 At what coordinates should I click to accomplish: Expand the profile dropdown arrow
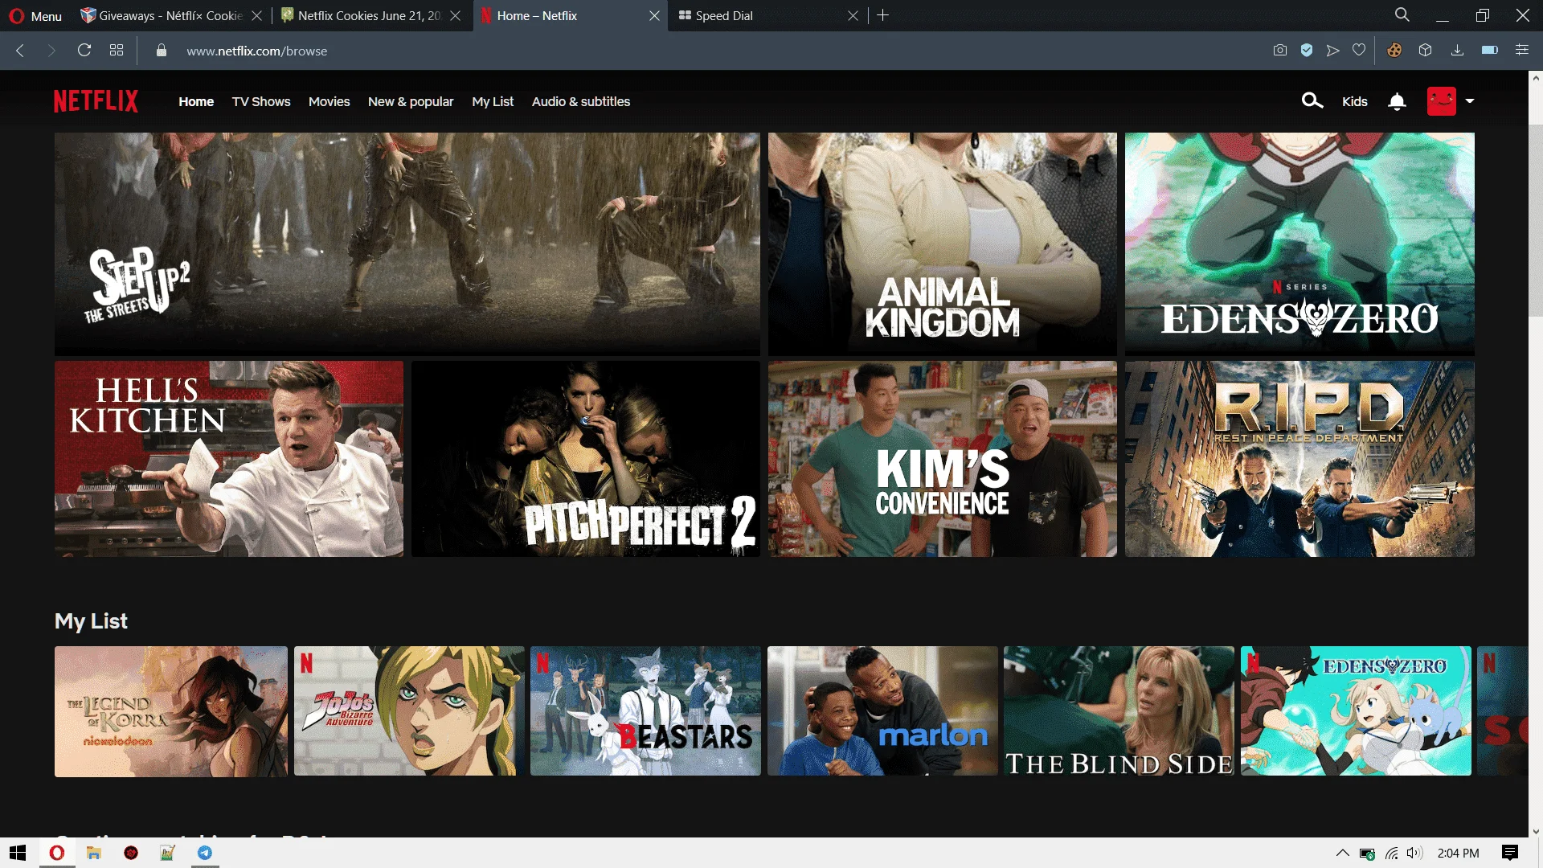[1470, 101]
